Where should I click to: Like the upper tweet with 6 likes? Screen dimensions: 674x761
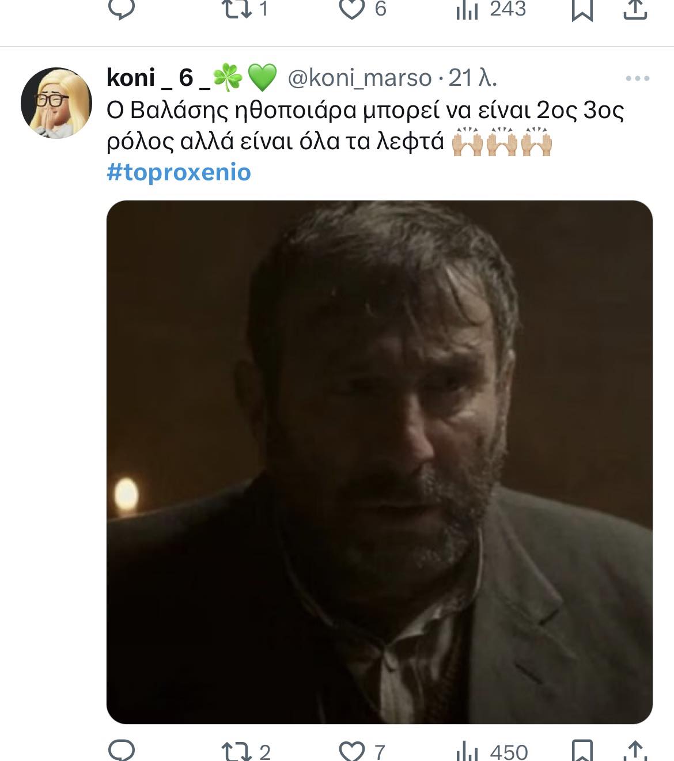(352, 9)
